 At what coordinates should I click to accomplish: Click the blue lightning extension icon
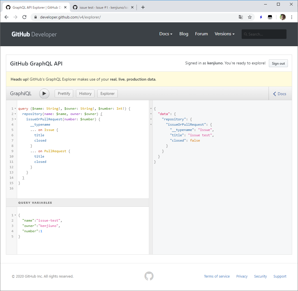(261, 17)
